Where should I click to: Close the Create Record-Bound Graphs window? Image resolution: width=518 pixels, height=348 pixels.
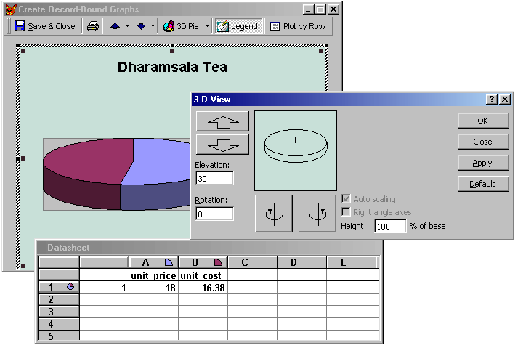click(x=333, y=9)
